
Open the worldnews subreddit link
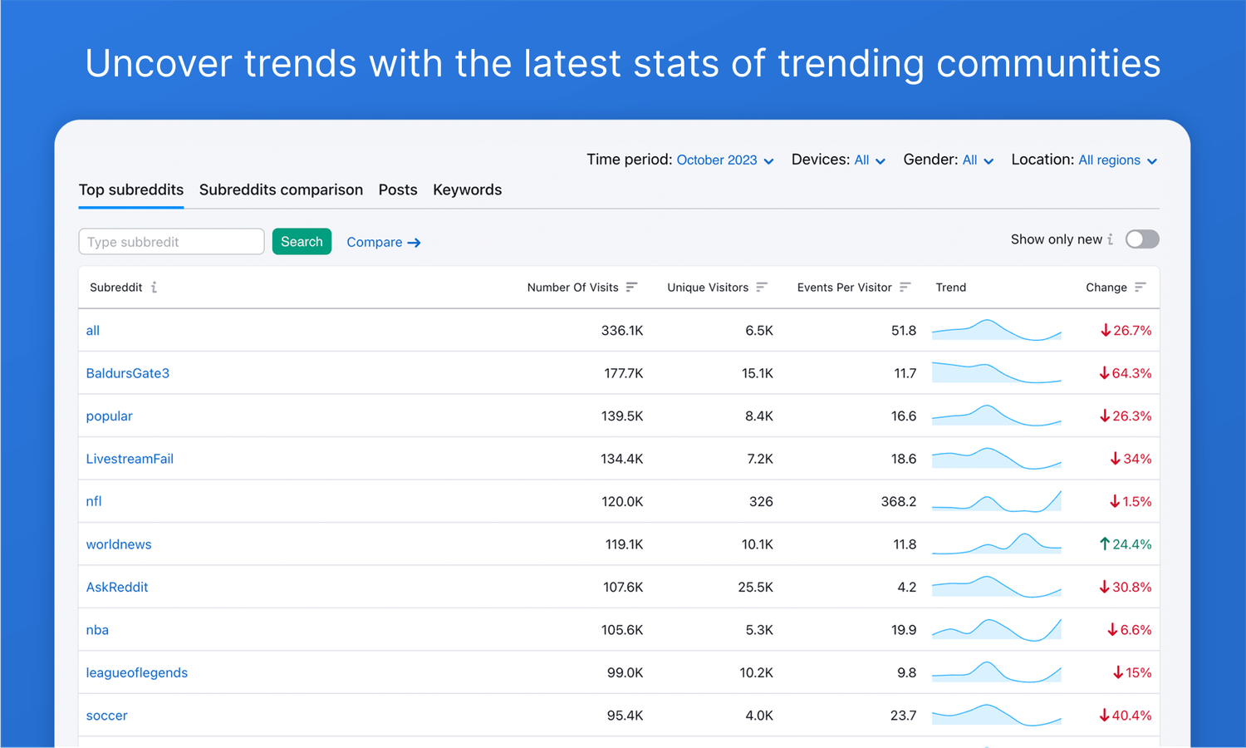(119, 544)
